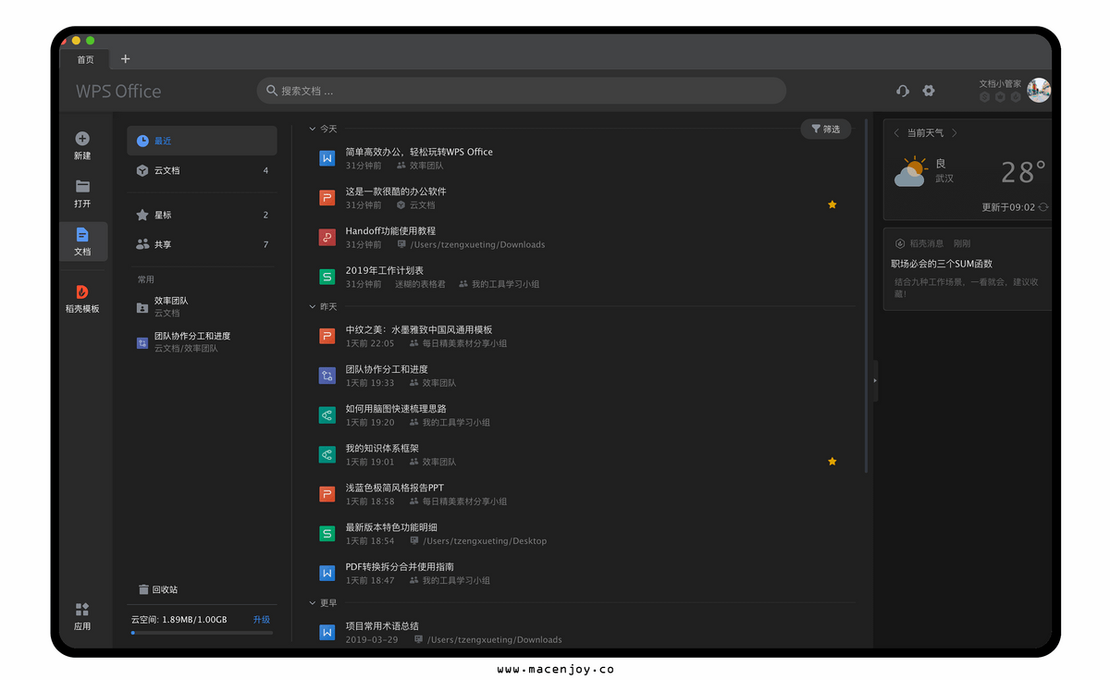Click presentation icon of 浅蓝色极简风格报告PPT

pos(327,494)
